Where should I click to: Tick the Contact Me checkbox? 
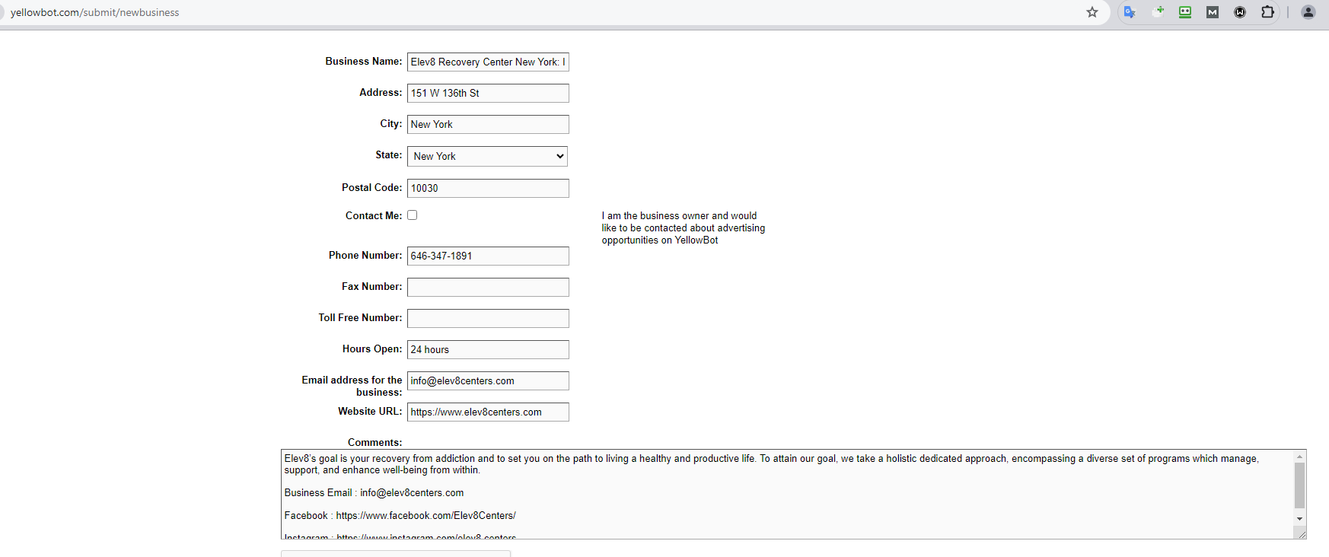(x=413, y=215)
